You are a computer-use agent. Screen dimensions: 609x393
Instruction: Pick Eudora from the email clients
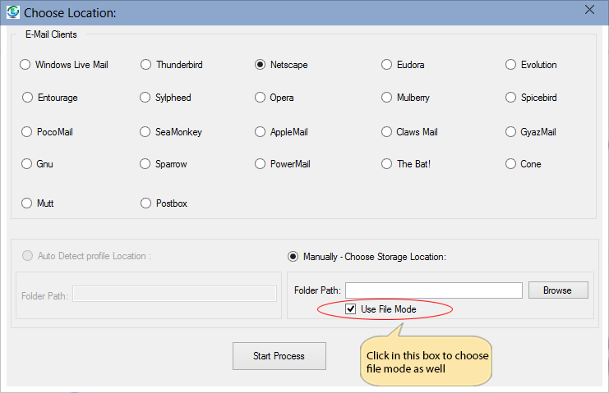point(387,65)
